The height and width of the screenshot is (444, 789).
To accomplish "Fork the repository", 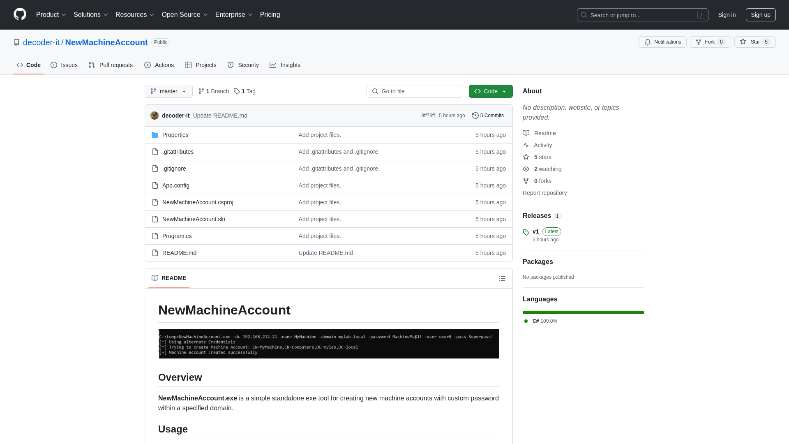I will [710, 42].
